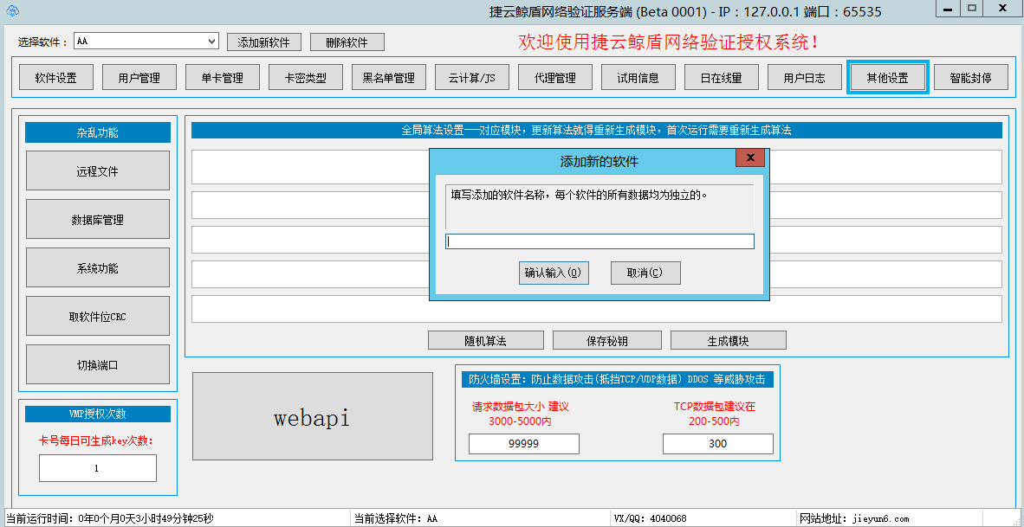Switch to the 黑名单管理 tab
1024x527 pixels.
pyautogui.click(x=388, y=76)
